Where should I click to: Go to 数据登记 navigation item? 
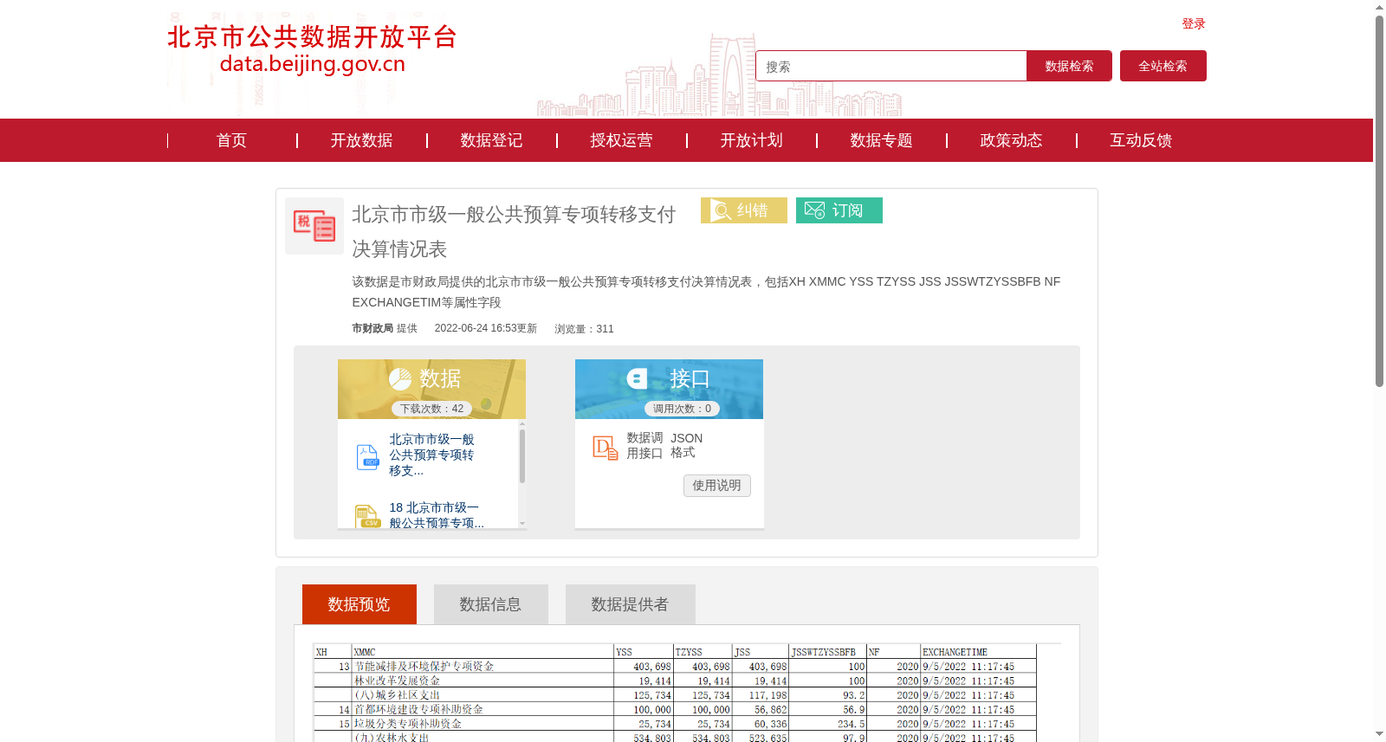[491, 140]
